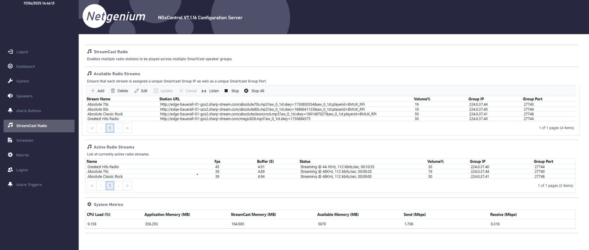This screenshot has width=589, height=250.
Task: Go to first page of Available Radio Streams
Action: point(92,128)
